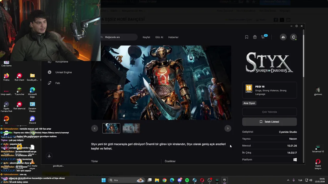Open the Microsoft Edge desktop shortcut
Viewport: 328px width, 184px height.
click(x=32, y=92)
